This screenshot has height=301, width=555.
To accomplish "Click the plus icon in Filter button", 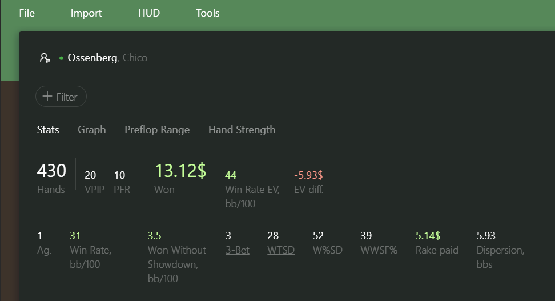I will (x=47, y=97).
